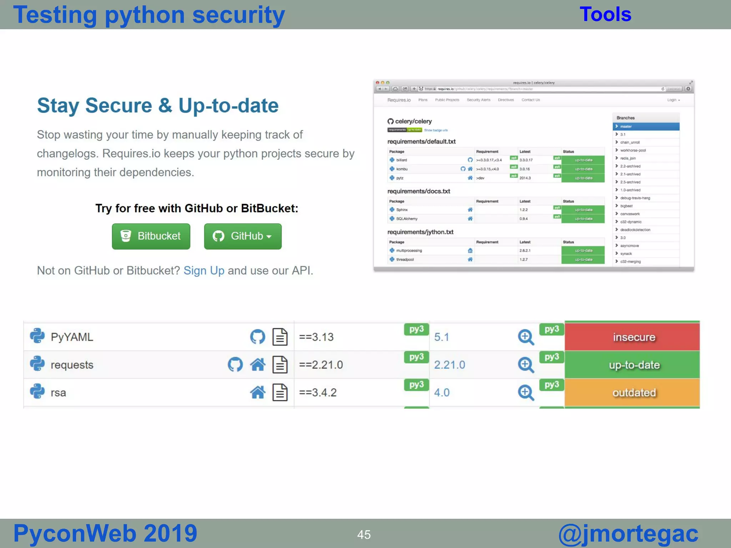Click multiprocessing package in jython.txt
This screenshot has width=731, height=548.
pos(409,251)
